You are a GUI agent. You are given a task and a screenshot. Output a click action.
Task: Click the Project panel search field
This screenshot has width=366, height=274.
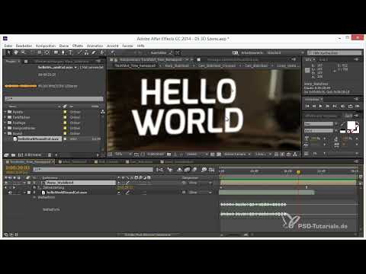(x=54, y=99)
